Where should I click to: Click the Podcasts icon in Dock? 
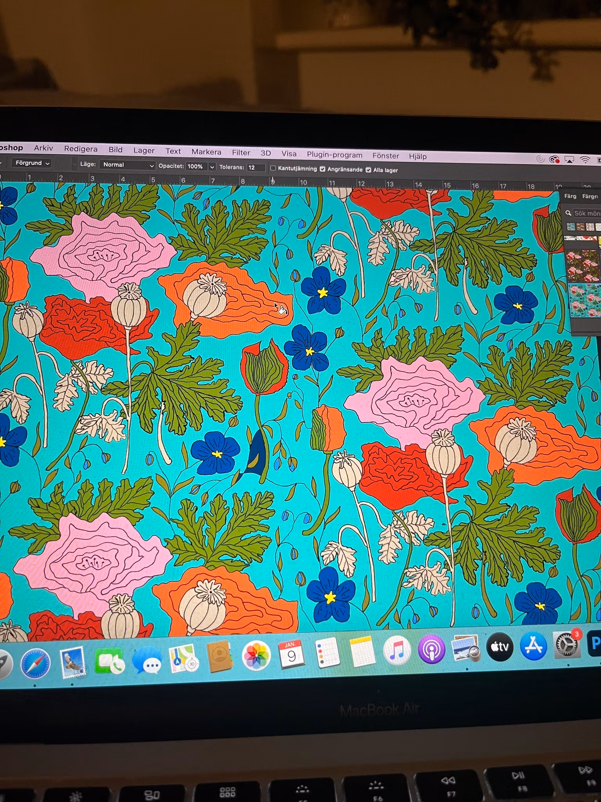431,650
